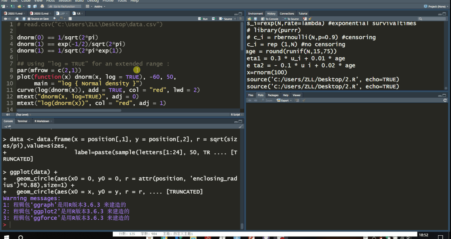Click the Load history open-folder icon
Viewport: 451px width, 239px height.
click(x=249, y=19)
